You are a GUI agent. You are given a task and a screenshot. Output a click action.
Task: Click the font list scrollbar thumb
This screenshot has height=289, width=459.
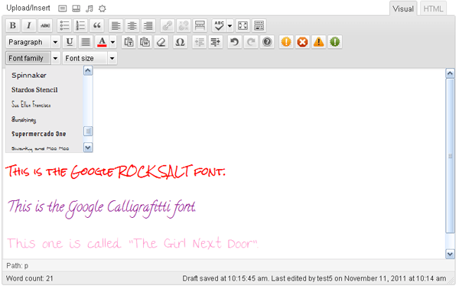(x=88, y=132)
